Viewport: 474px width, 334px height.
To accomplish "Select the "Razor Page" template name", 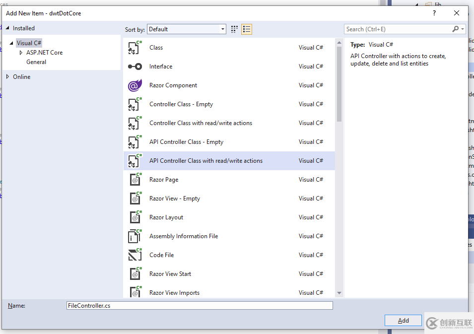I will point(164,180).
